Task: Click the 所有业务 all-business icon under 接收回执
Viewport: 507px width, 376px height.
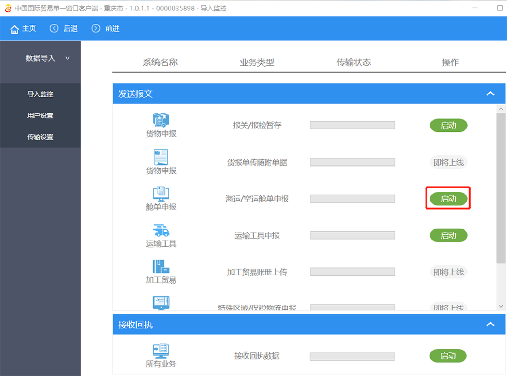Action: (161, 351)
